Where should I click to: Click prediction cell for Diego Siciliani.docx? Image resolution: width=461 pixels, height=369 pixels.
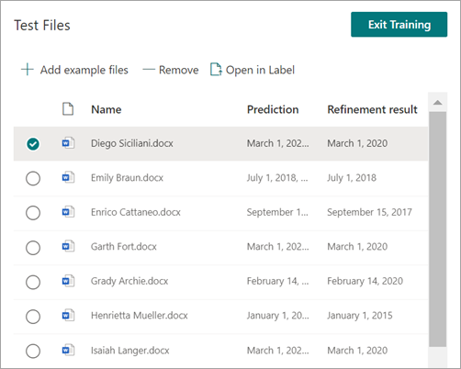pyautogui.click(x=277, y=143)
